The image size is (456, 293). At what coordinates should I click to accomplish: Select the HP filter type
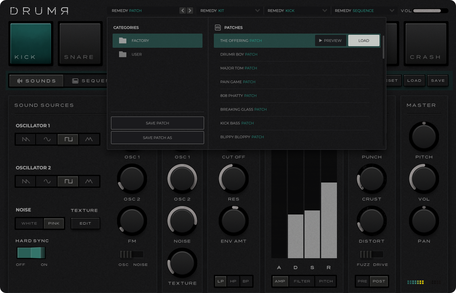(233, 281)
